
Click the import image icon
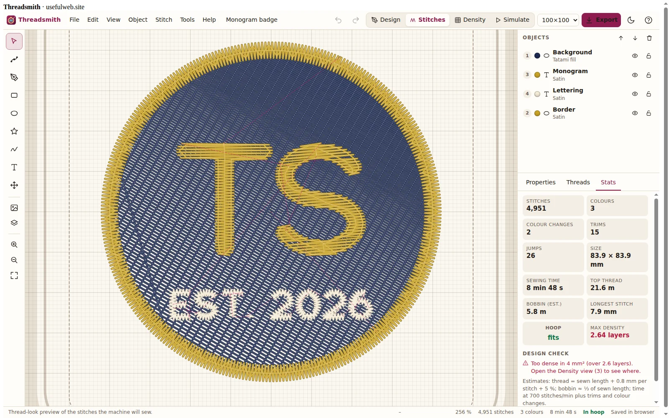pyautogui.click(x=14, y=208)
